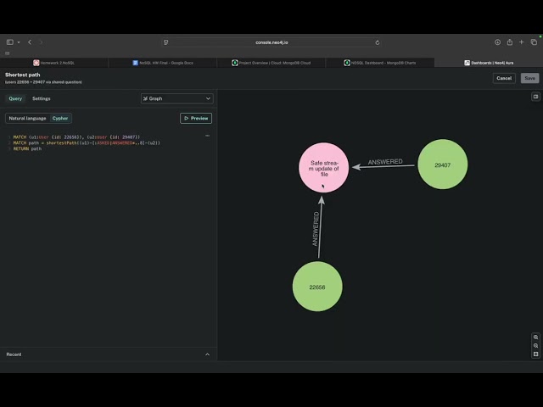Open the graph side panel icon
The height and width of the screenshot is (407, 543).
(535, 97)
